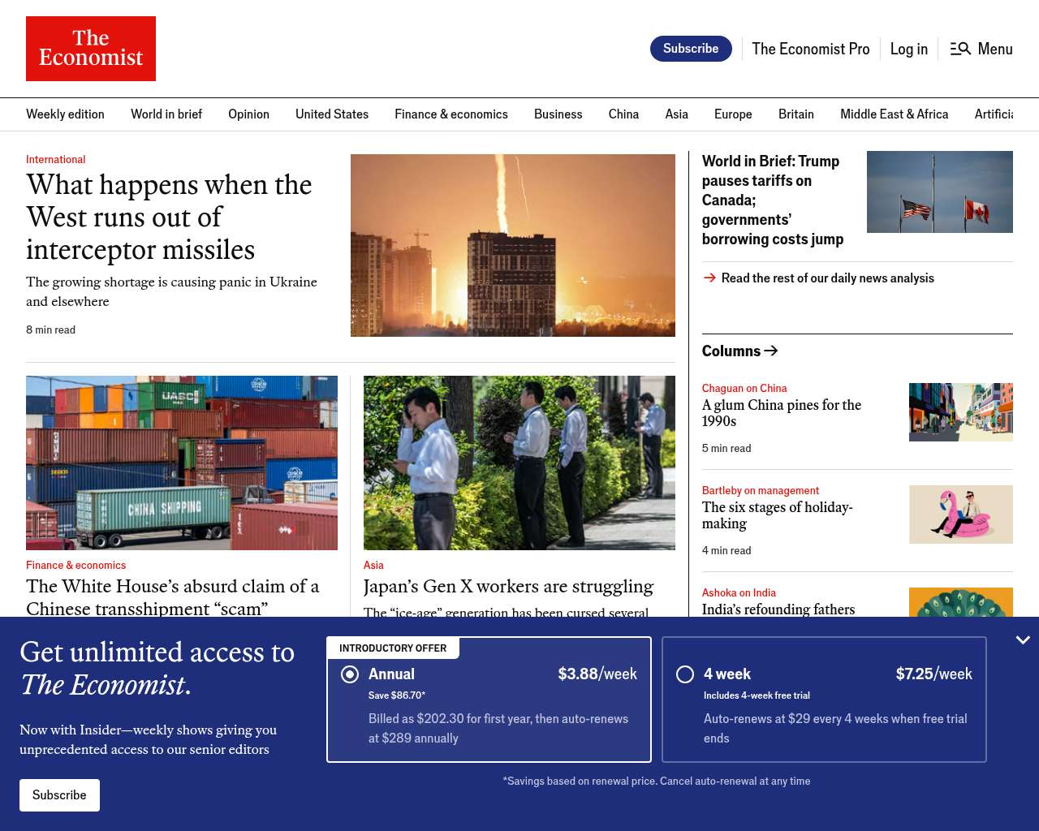Screen dimensions: 1039x831
Task: Open the Japanese office workers photo
Action: pyautogui.click(x=519, y=463)
